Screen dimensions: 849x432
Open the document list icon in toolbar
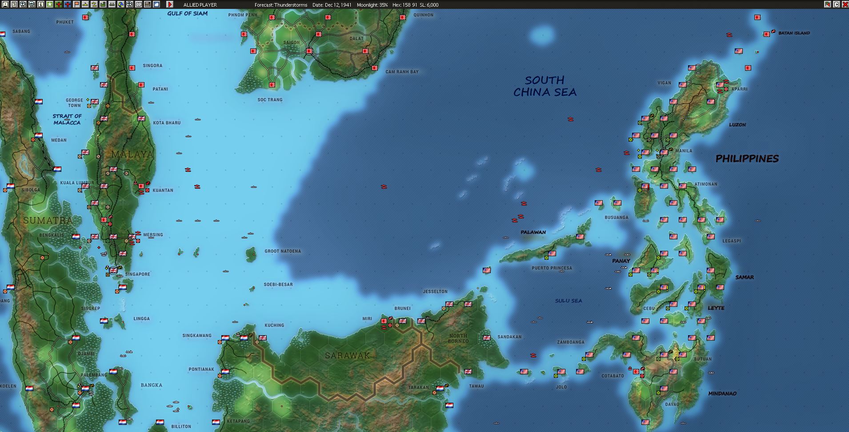pyautogui.click(x=14, y=4)
